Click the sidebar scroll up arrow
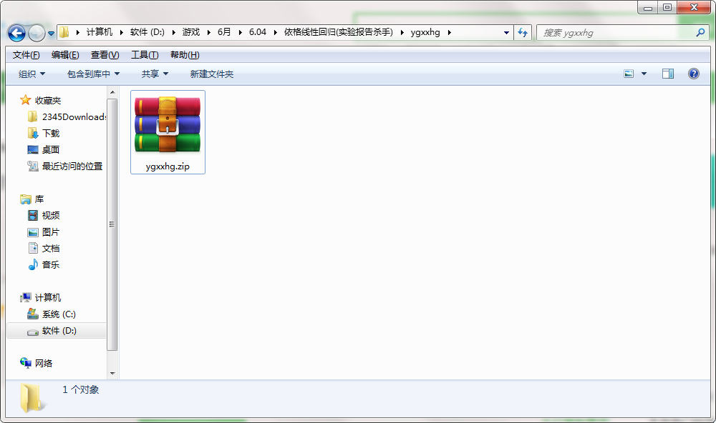The width and height of the screenshot is (716, 423). 112,93
